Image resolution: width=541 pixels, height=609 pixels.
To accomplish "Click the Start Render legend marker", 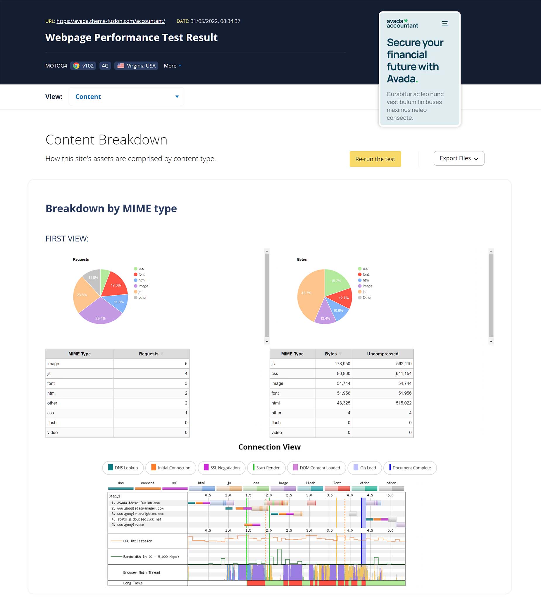I will [254, 467].
